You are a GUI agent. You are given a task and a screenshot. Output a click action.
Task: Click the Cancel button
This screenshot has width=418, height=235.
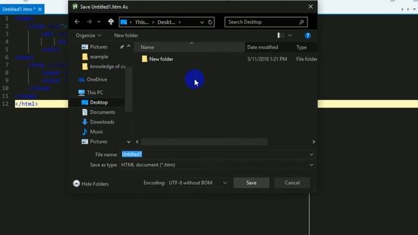pos(292,183)
